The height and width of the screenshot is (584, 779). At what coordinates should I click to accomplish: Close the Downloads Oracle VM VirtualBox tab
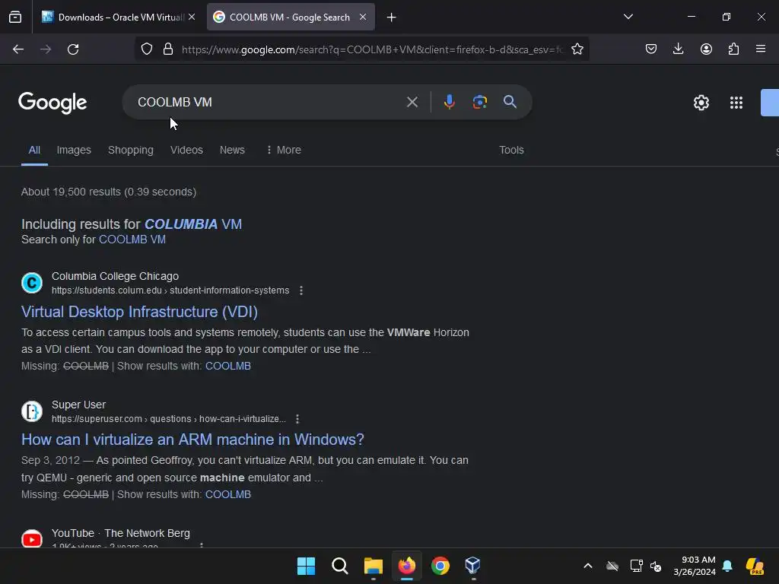(192, 17)
